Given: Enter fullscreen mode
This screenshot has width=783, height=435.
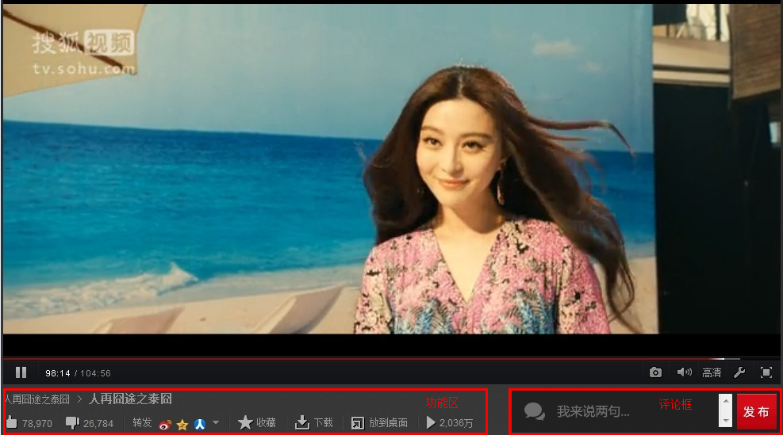Looking at the screenshot, I should coord(766,372).
